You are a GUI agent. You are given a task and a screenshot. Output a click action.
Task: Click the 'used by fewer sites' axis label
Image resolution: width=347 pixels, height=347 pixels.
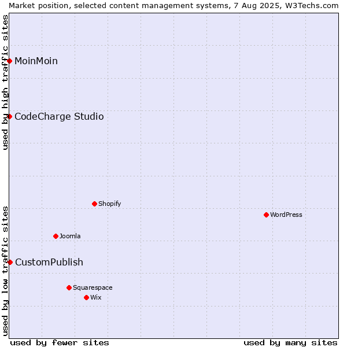click(60, 343)
